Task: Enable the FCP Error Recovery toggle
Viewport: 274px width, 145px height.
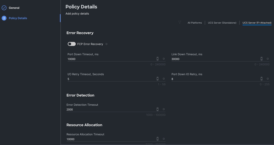Action: tap(72, 44)
